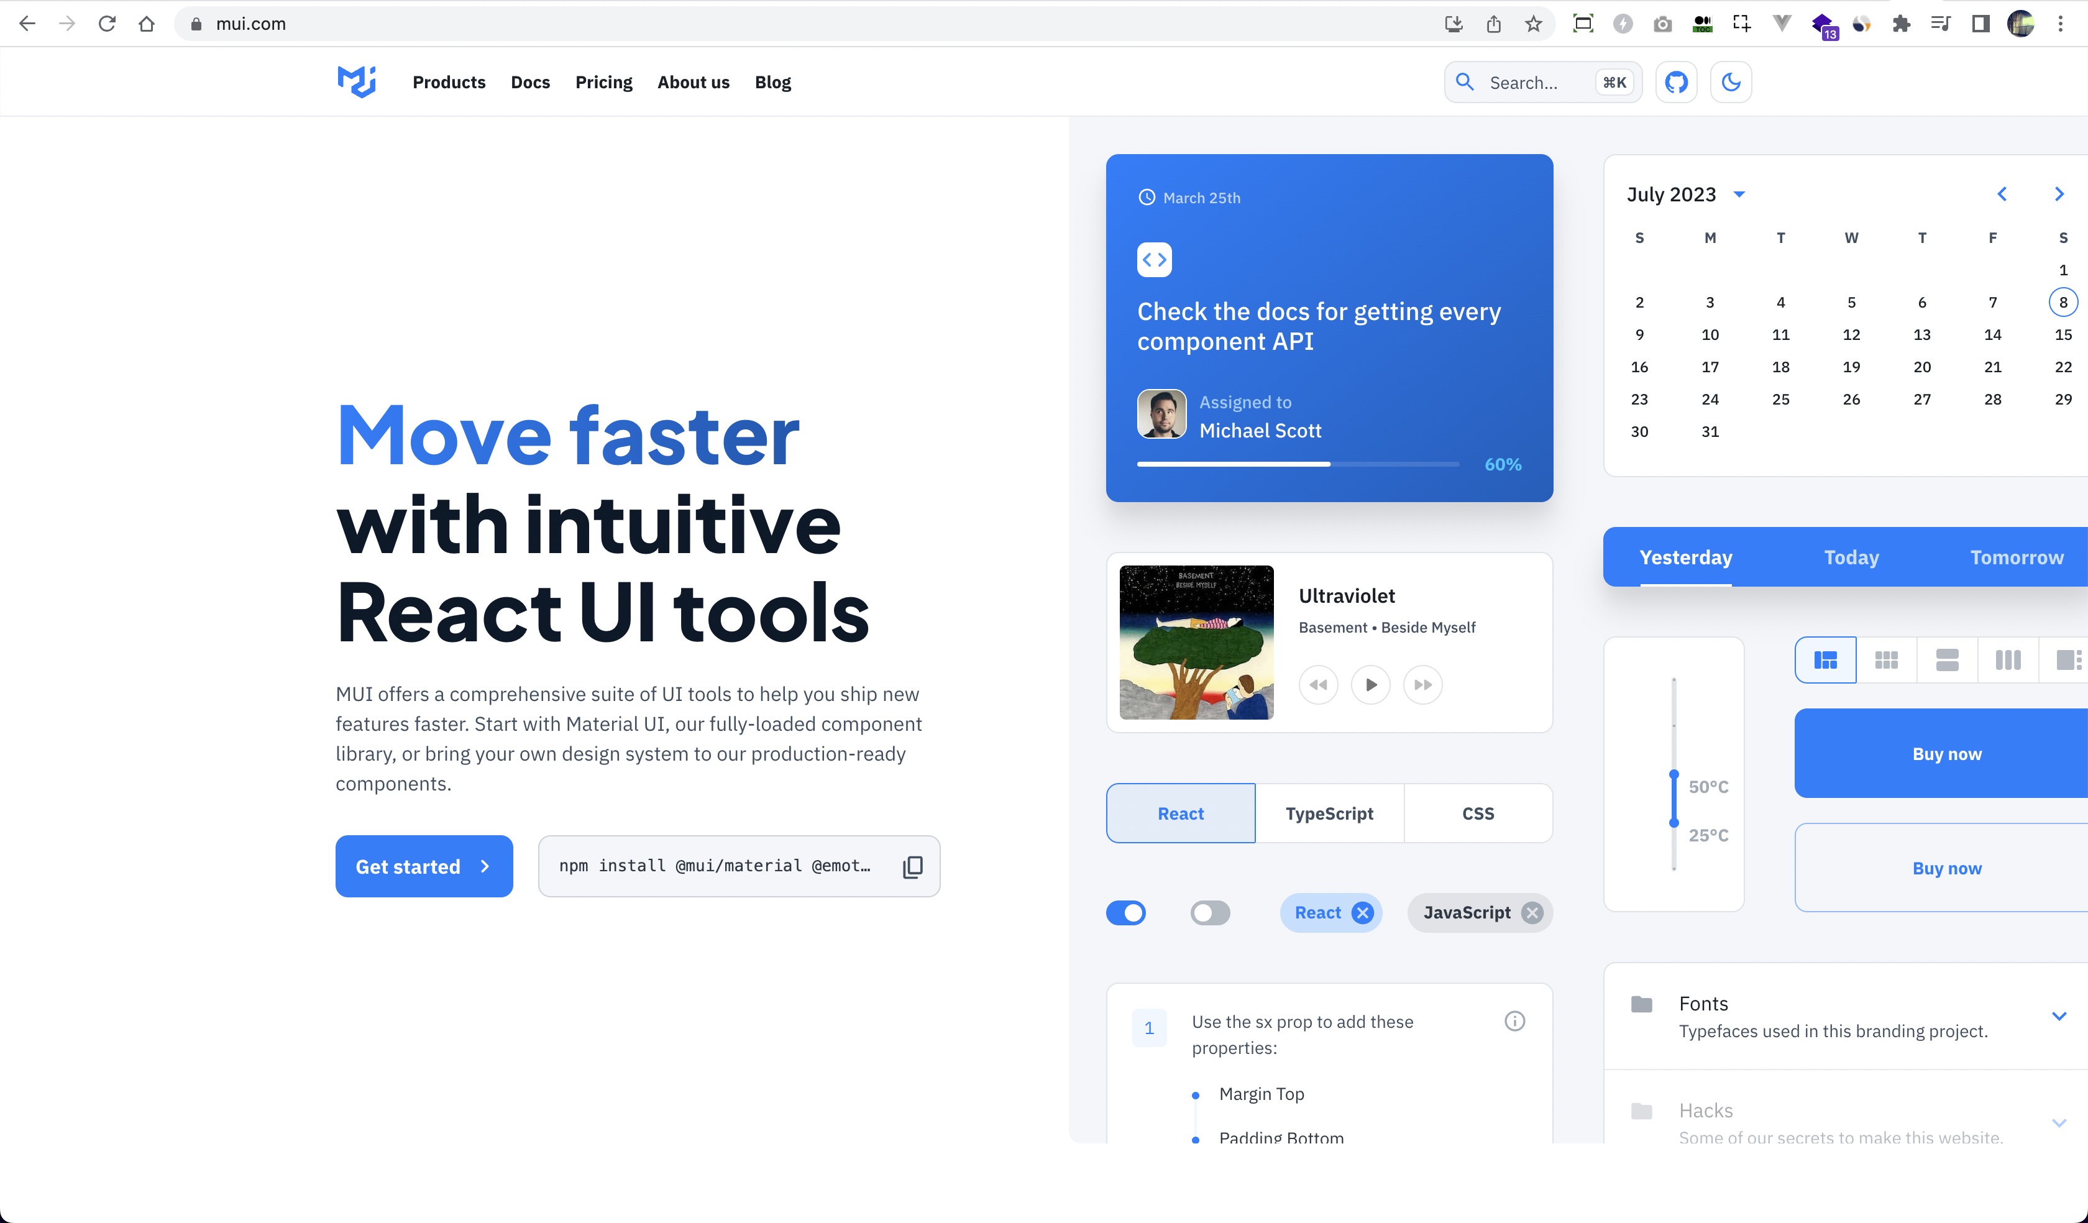Remove the React filter chip tag
The width and height of the screenshot is (2088, 1223).
click(x=1363, y=913)
